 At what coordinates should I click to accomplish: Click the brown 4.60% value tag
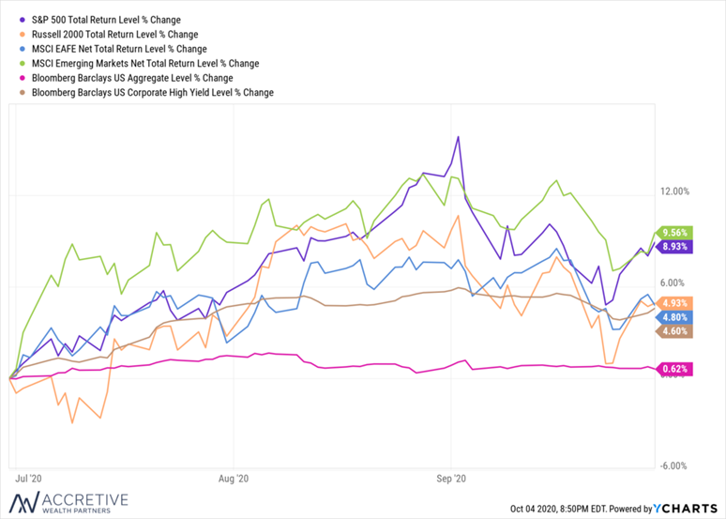tap(677, 331)
